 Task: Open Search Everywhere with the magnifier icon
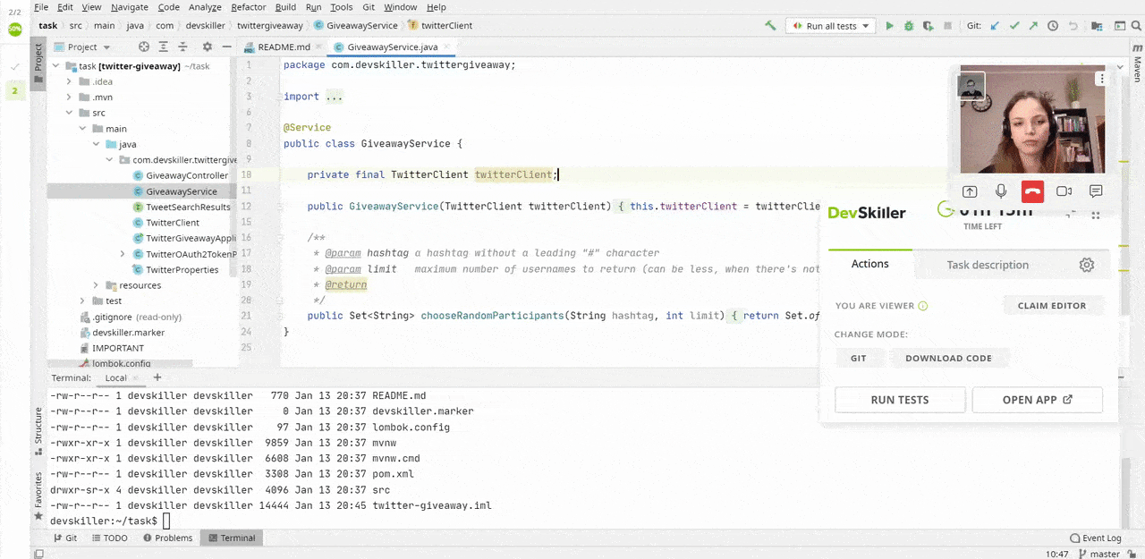pos(1134,25)
